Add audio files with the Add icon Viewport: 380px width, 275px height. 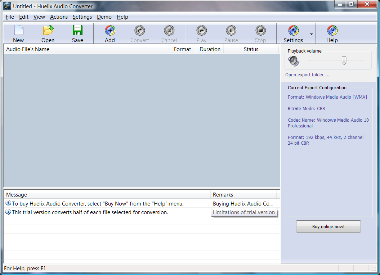coord(110,31)
